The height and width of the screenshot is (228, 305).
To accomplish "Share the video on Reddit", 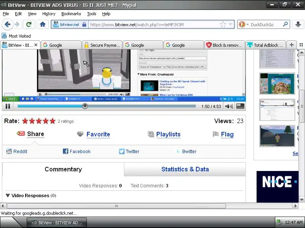I will pyautogui.click(x=17, y=151).
